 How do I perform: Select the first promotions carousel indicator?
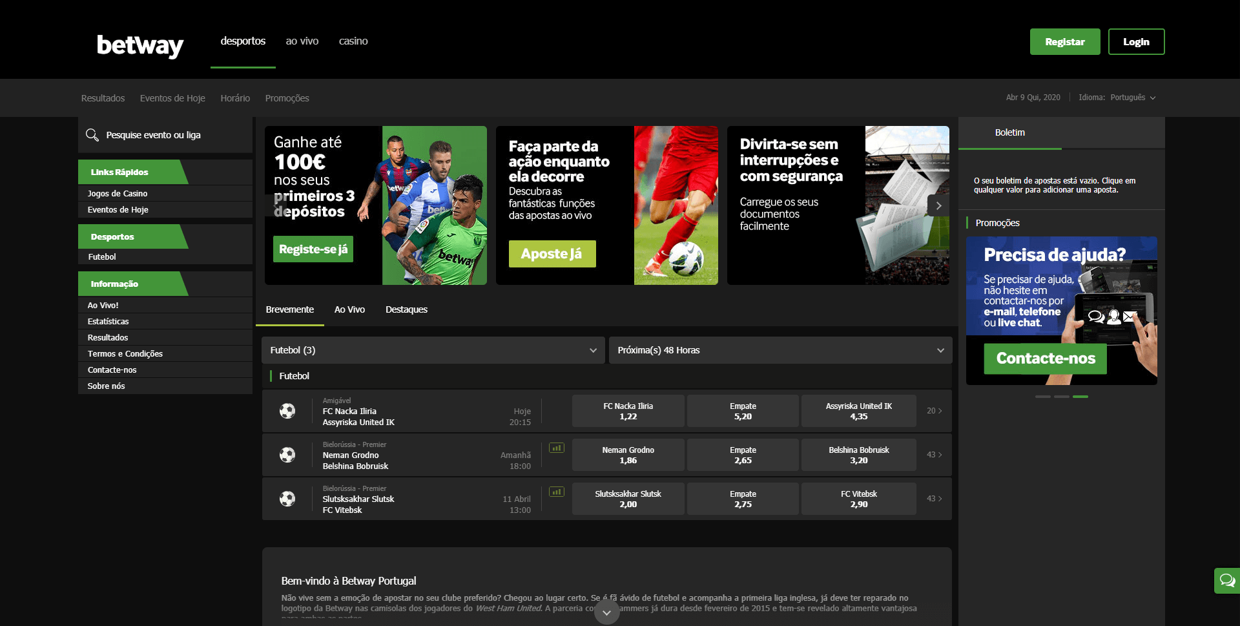1042,396
